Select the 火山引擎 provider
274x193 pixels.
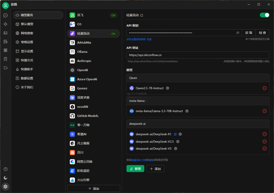93,180
